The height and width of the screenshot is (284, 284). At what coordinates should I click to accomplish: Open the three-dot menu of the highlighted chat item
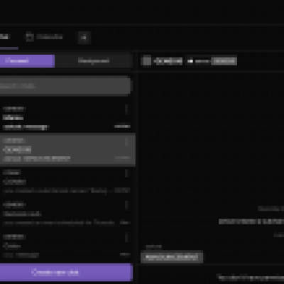coord(126,142)
